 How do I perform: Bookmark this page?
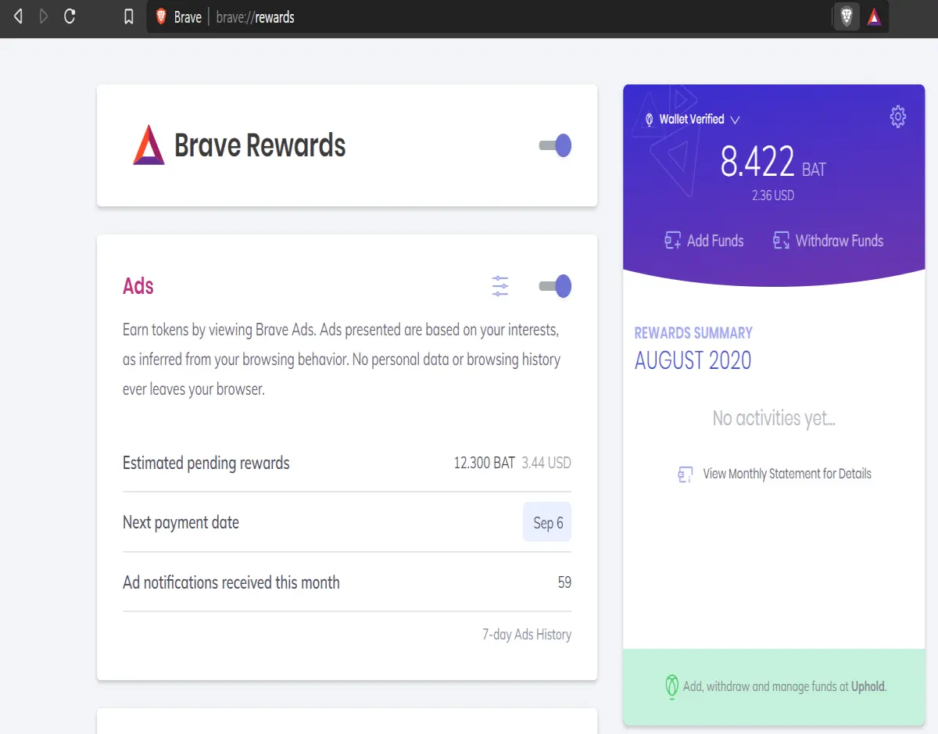click(x=129, y=16)
